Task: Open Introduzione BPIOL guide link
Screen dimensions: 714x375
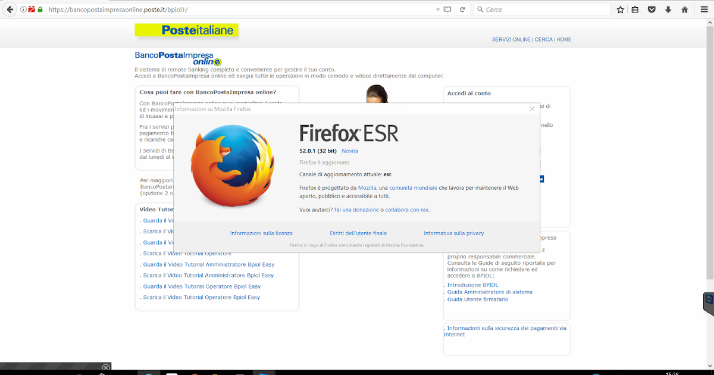Action: point(472,285)
